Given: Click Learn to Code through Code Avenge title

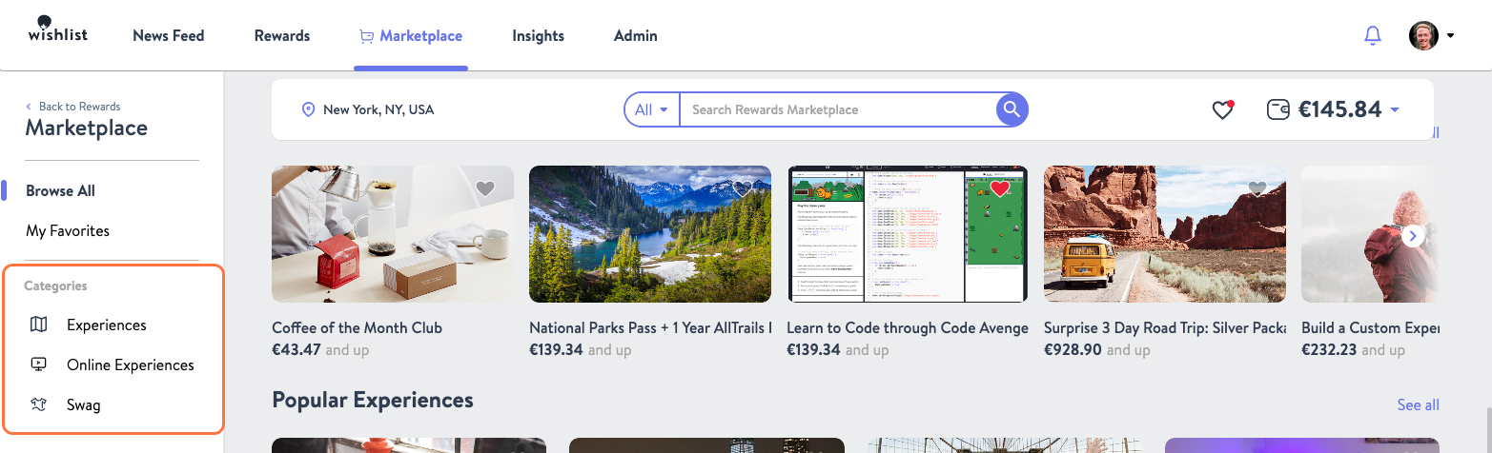Looking at the screenshot, I should click(908, 327).
